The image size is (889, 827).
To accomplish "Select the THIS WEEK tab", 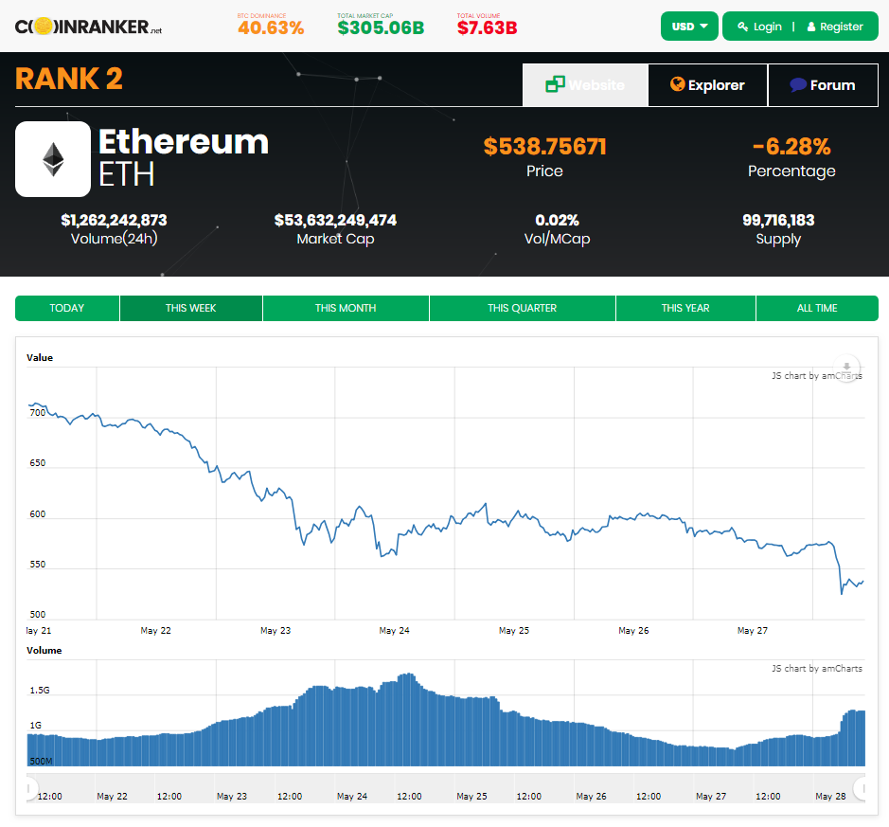I will click(x=191, y=308).
